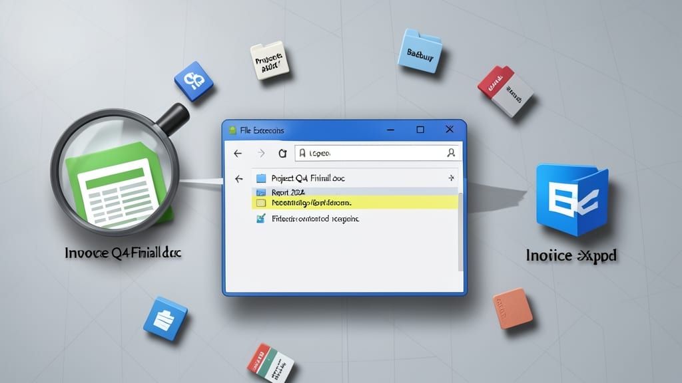Close the file explorer window

pos(450,129)
